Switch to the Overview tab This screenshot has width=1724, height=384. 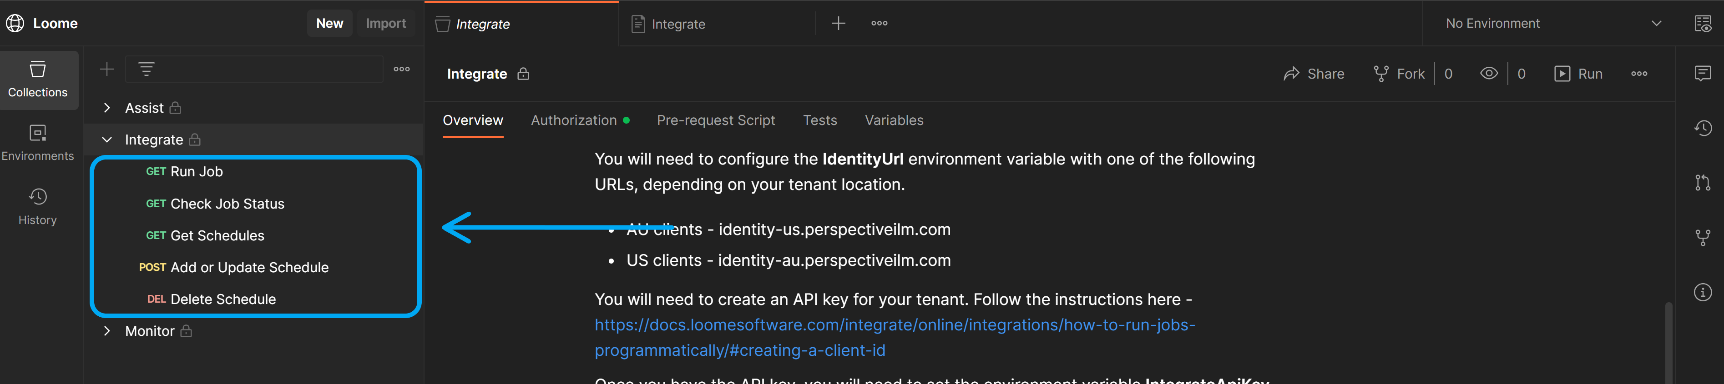472,120
